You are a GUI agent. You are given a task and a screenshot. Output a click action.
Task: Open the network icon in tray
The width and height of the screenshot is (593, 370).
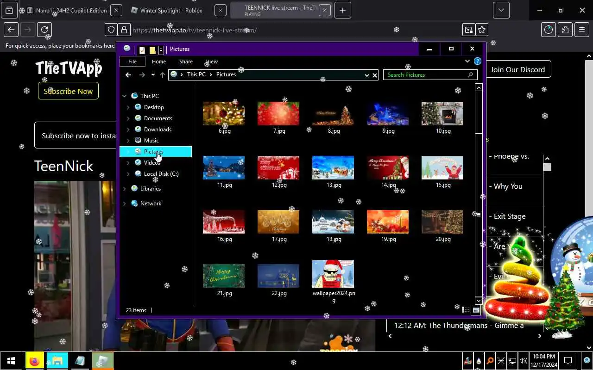point(512,361)
